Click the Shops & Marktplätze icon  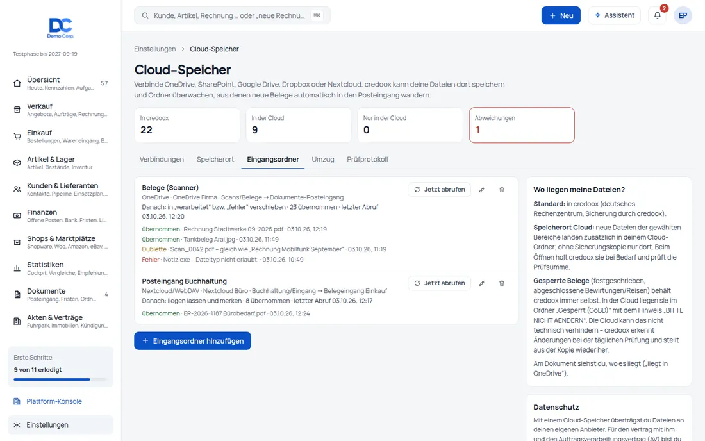(x=17, y=242)
